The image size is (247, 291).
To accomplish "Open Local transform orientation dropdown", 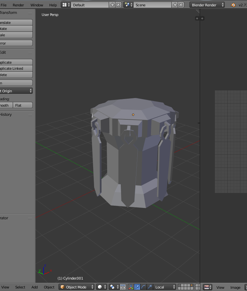I will click(x=165, y=287).
